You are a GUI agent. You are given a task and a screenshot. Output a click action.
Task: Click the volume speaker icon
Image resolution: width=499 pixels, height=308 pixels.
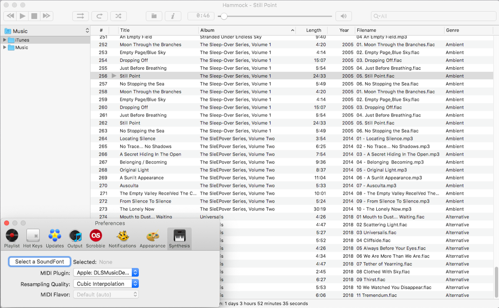343,16
